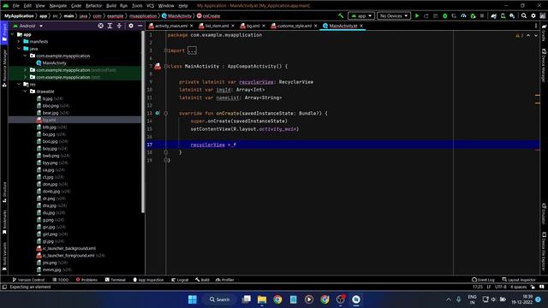Select opened file target icon in Project panel
The width and height of the screenshot is (548, 308).
pos(101,26)
